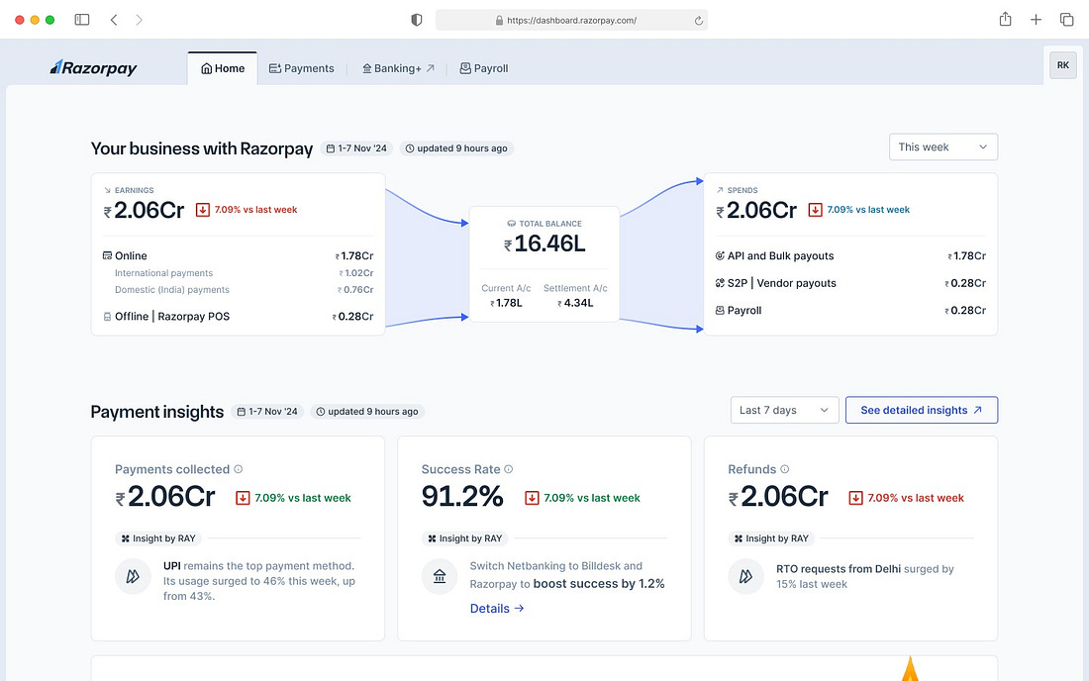Click the privacy shield icon
The image size is (1089, 681).
(417, 20)
